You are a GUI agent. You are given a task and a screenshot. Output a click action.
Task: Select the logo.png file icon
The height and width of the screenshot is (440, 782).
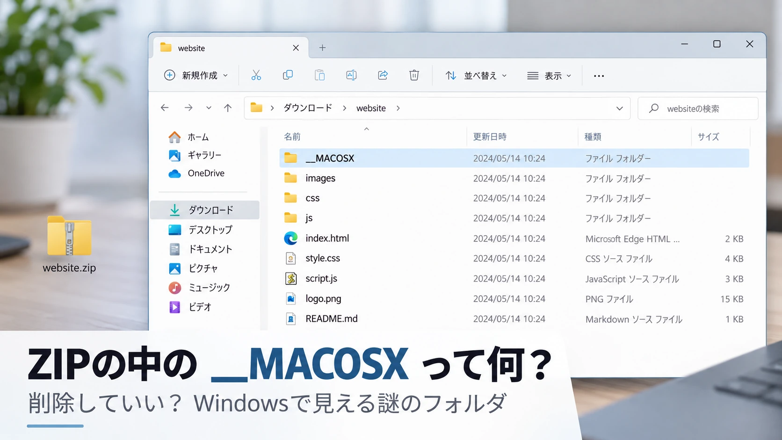click(291, 299)
